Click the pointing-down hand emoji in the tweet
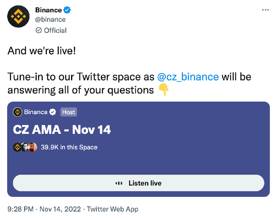The height and width of the screenshot is (218, 277). (164, 90)
